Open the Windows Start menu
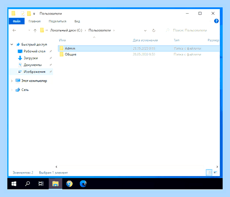This screenshot has width=230, height=197. coord(14,184)
